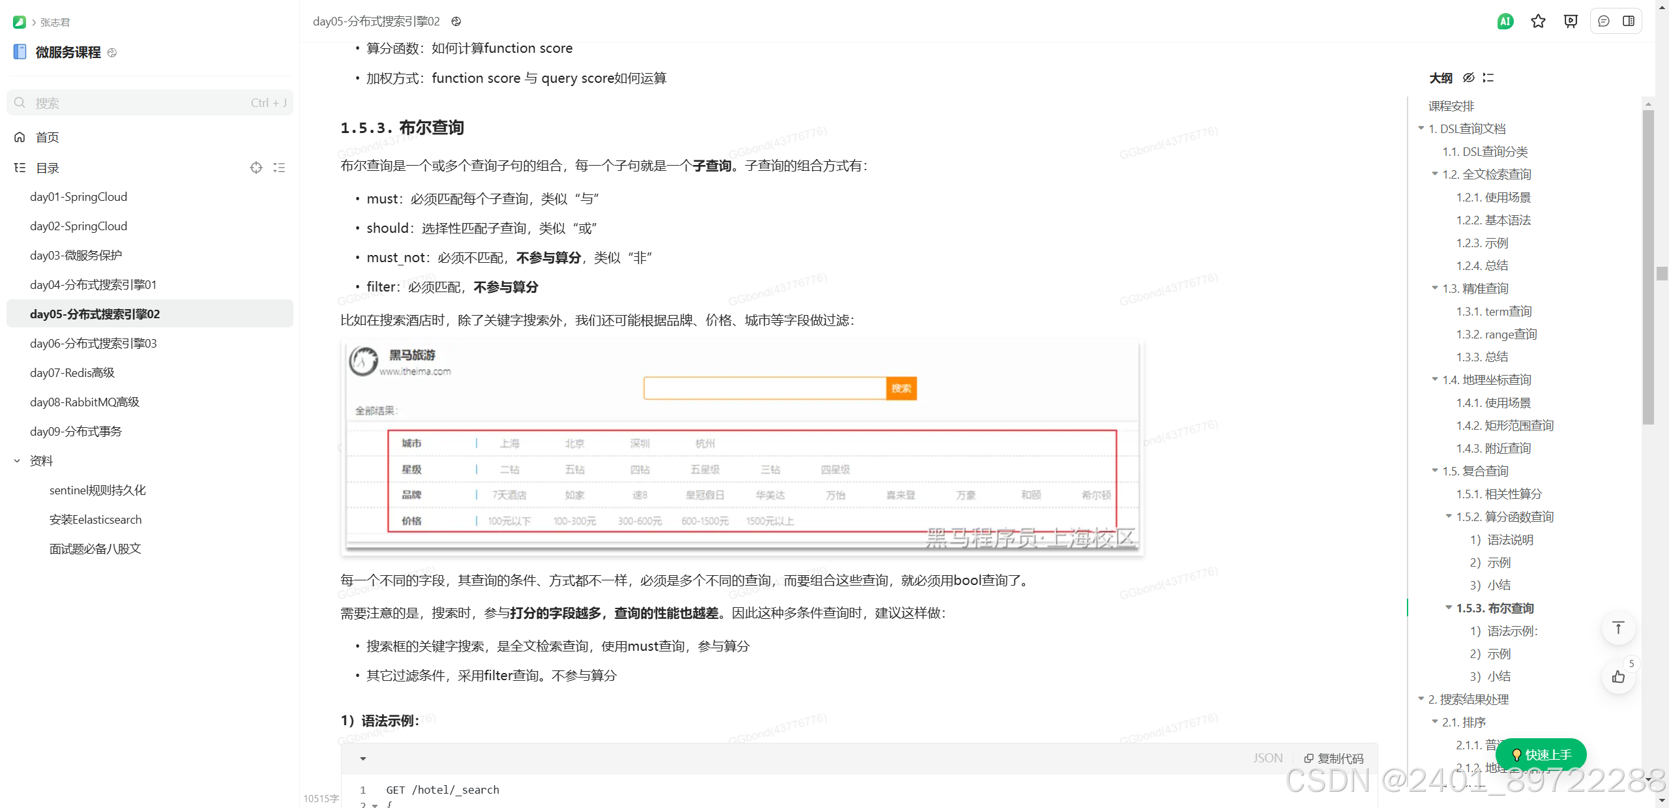Collapse the JSON code block arrow
This screenshot has height=808, width=1669.
pyautogui.click(x=363, y=758)
